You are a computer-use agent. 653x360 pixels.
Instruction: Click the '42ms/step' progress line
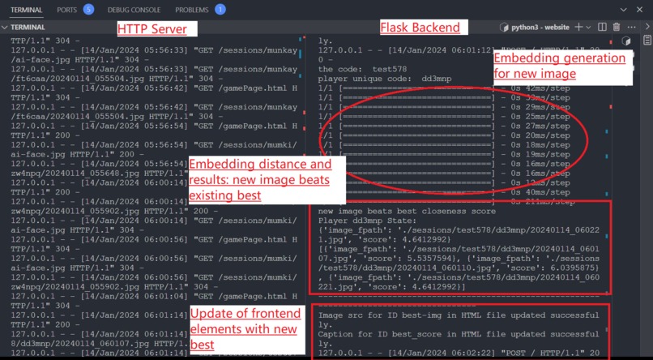click(x=444, y=88)
